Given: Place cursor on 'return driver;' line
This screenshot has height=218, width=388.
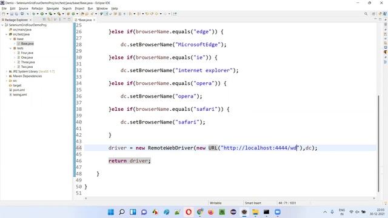Looking at the screenshot, I should tap(129, 161).
